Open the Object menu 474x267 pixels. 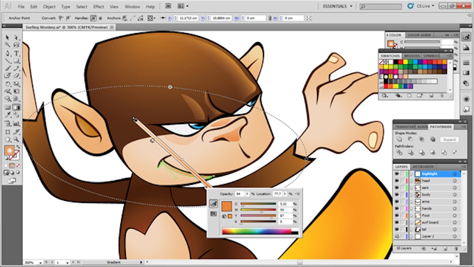pyautogui.click(x=49, y=6)
